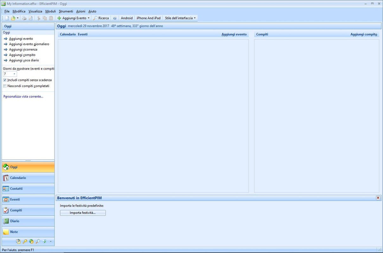Click Aggiungi evento in the sidebar
Viewport: 383px width, 253px height.
pos(21,39)
